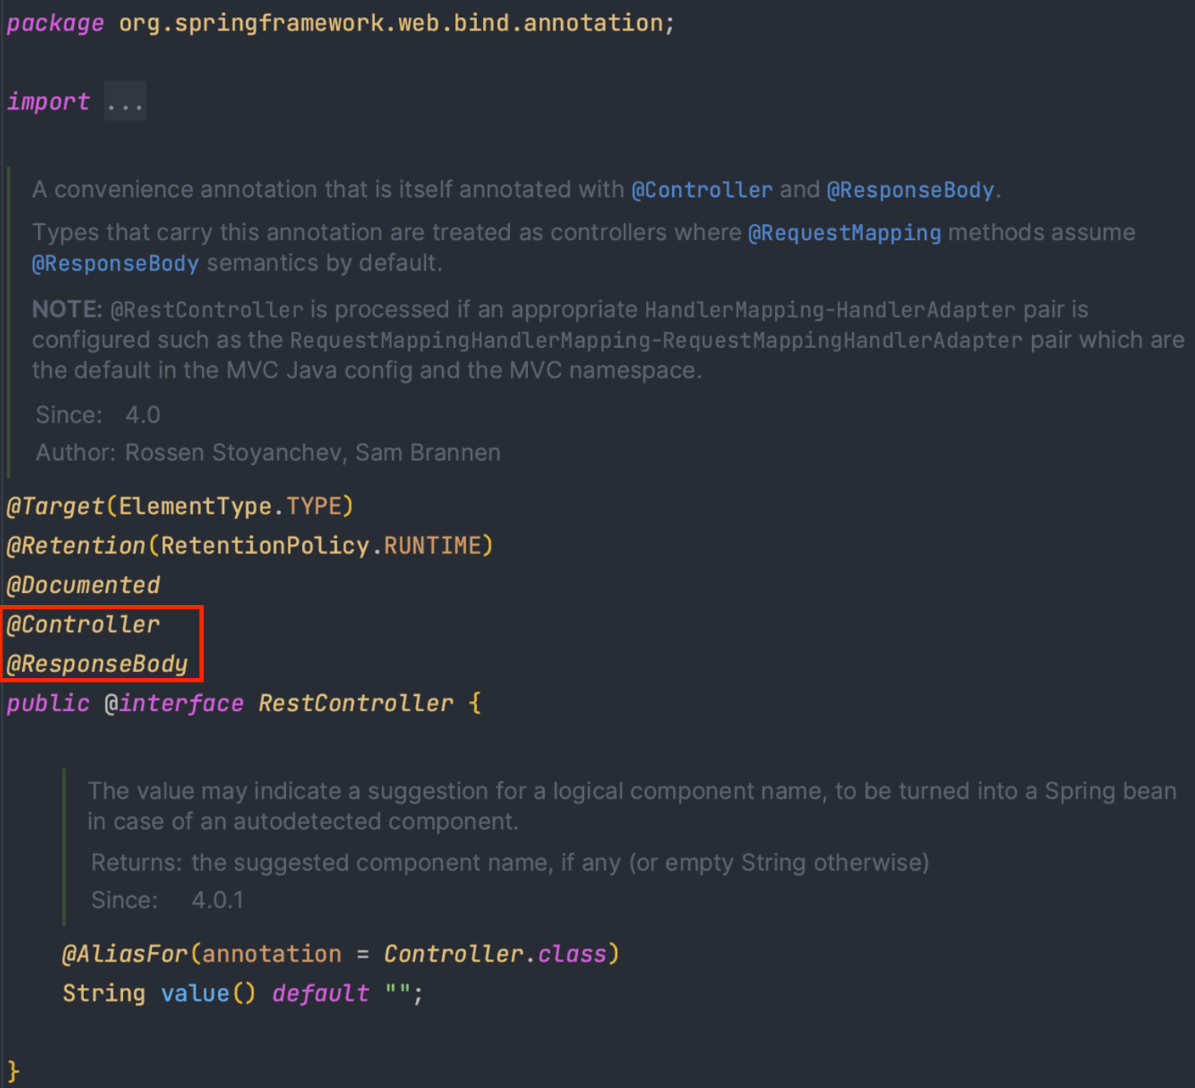The image size is (1195, 1088).
Task: Click the String return type
Action: [x=104, y=994]
